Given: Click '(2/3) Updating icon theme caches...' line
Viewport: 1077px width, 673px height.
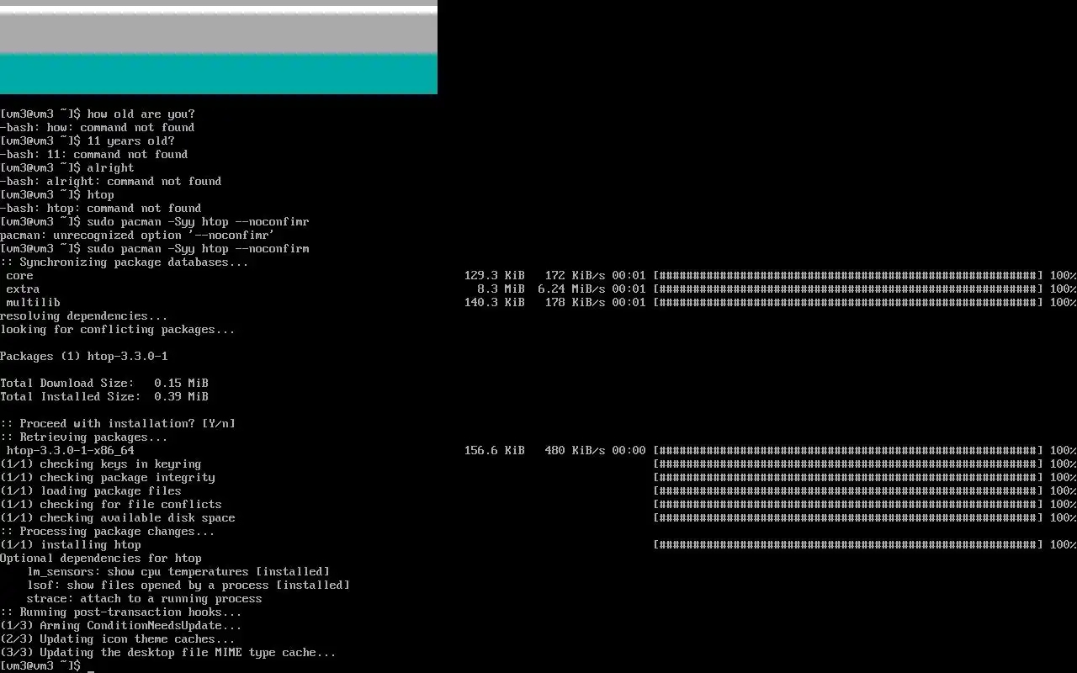Looking at the screenshot, I should tap(118, 639).
